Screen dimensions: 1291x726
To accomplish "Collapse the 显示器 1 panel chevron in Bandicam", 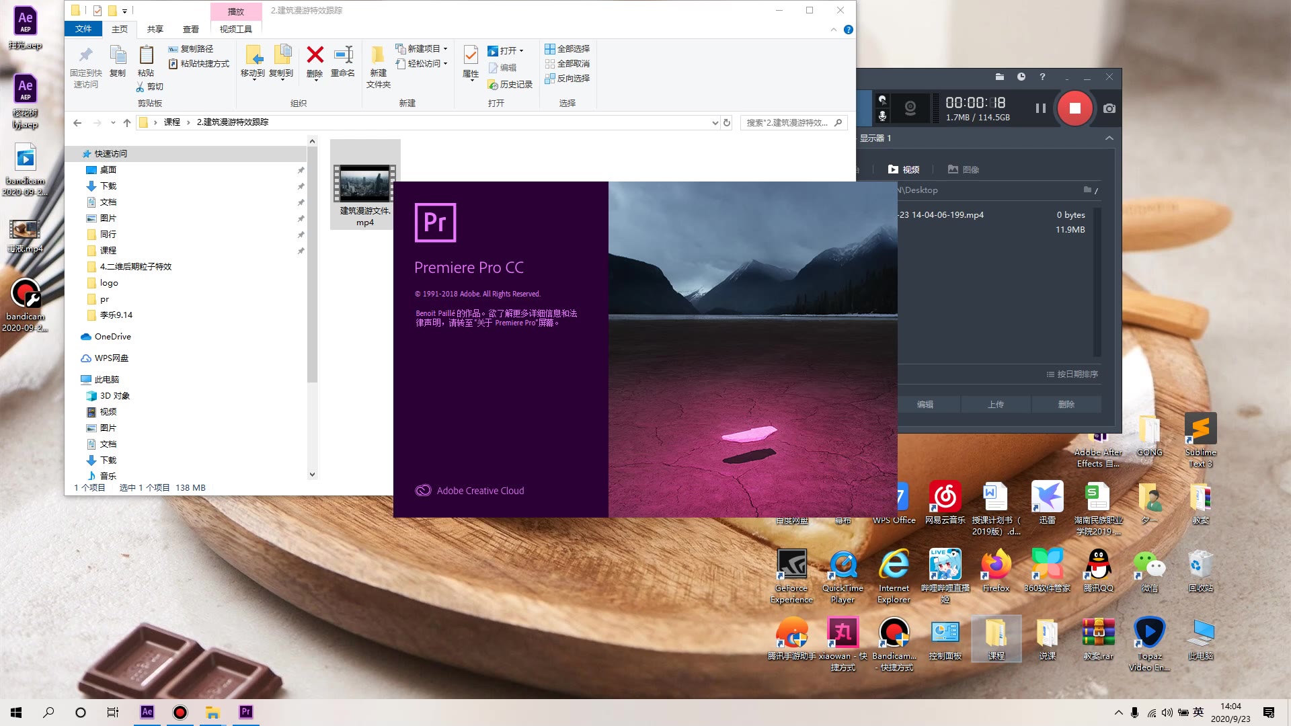I will click(x=1109, y=138).
